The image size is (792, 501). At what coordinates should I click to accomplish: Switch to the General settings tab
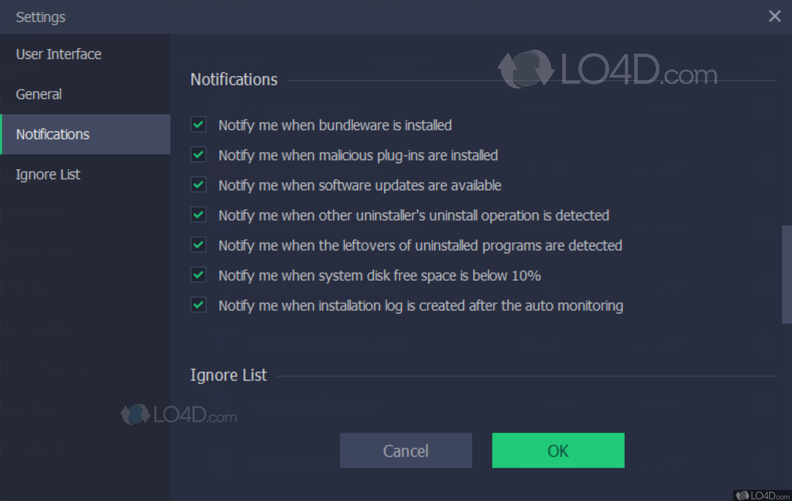[39, 94]
